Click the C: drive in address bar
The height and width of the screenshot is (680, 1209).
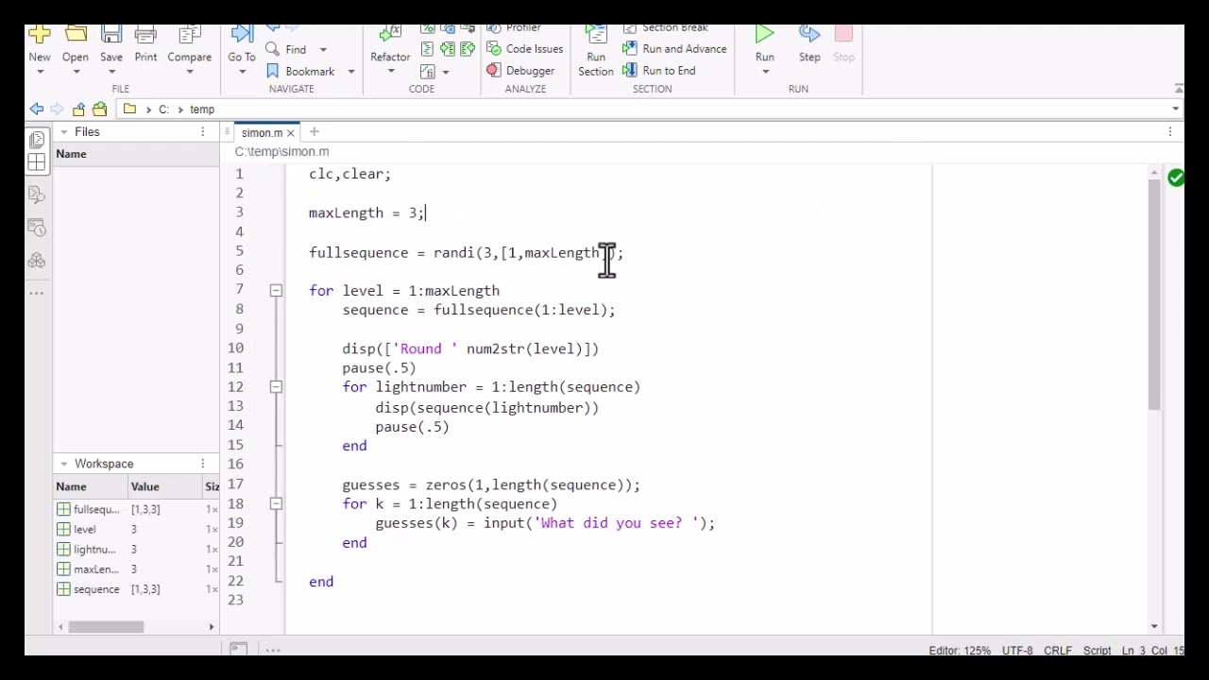(163, 110)
